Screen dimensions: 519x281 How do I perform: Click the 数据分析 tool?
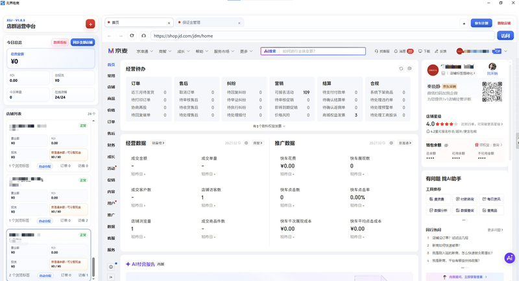[437, 210]
